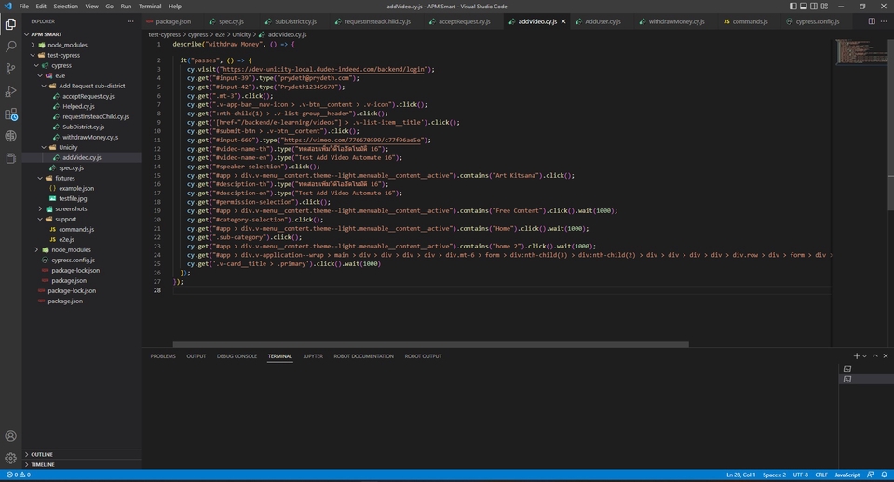The width and height of the screenshot is (894, 482).
Task: Collapse the Unicity folder
Action: pyautogui.click(x=44, y=148)
